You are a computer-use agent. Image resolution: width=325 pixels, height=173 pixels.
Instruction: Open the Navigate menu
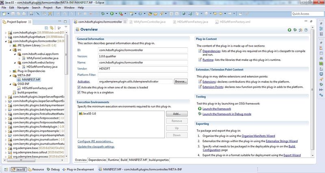24,7
